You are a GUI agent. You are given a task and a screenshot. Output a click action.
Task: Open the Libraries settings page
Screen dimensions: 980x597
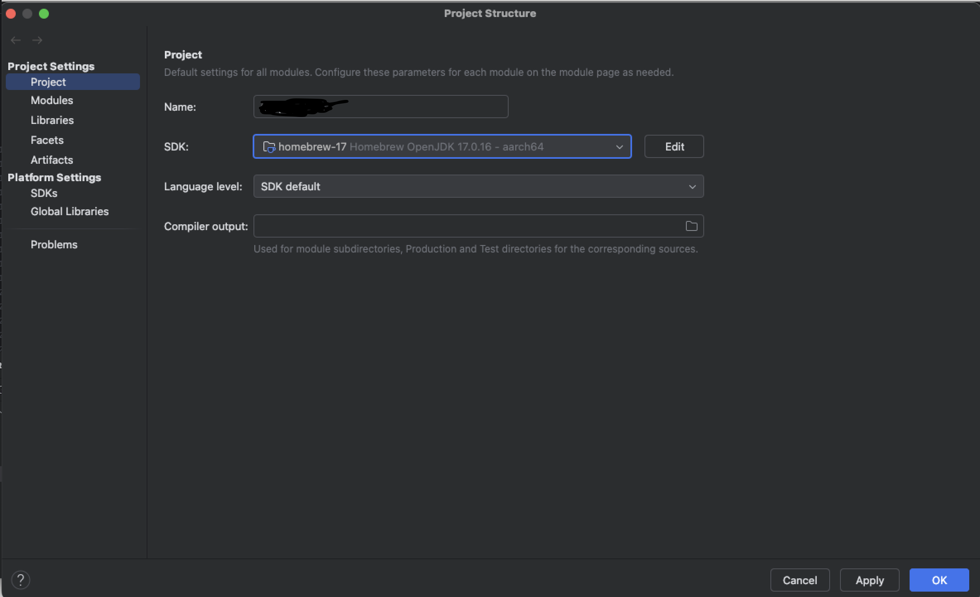[x=52, y=120]
